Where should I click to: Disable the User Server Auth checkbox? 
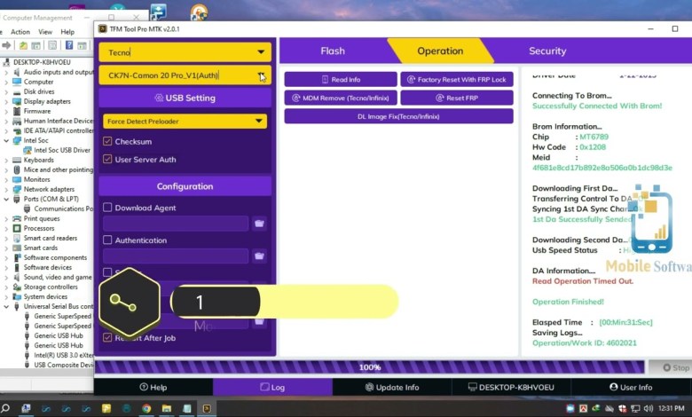click(107, 159)
